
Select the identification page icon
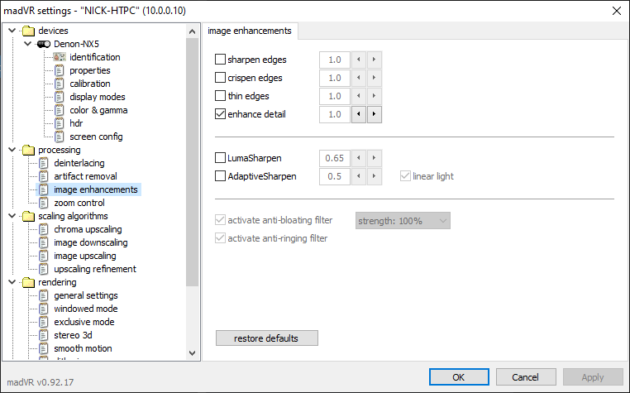coord(59,57)
